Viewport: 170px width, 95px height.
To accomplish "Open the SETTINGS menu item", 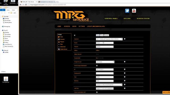I will [x=82, y=26].
